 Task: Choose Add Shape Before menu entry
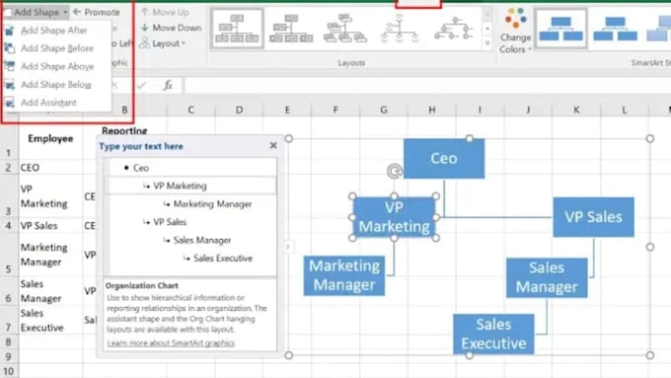[x=56, y=48]
